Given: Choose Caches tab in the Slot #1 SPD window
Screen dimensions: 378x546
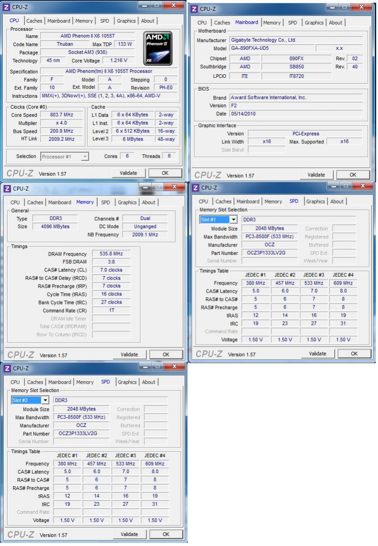Looking at the screenshot, I should click(x=223, y=202).
